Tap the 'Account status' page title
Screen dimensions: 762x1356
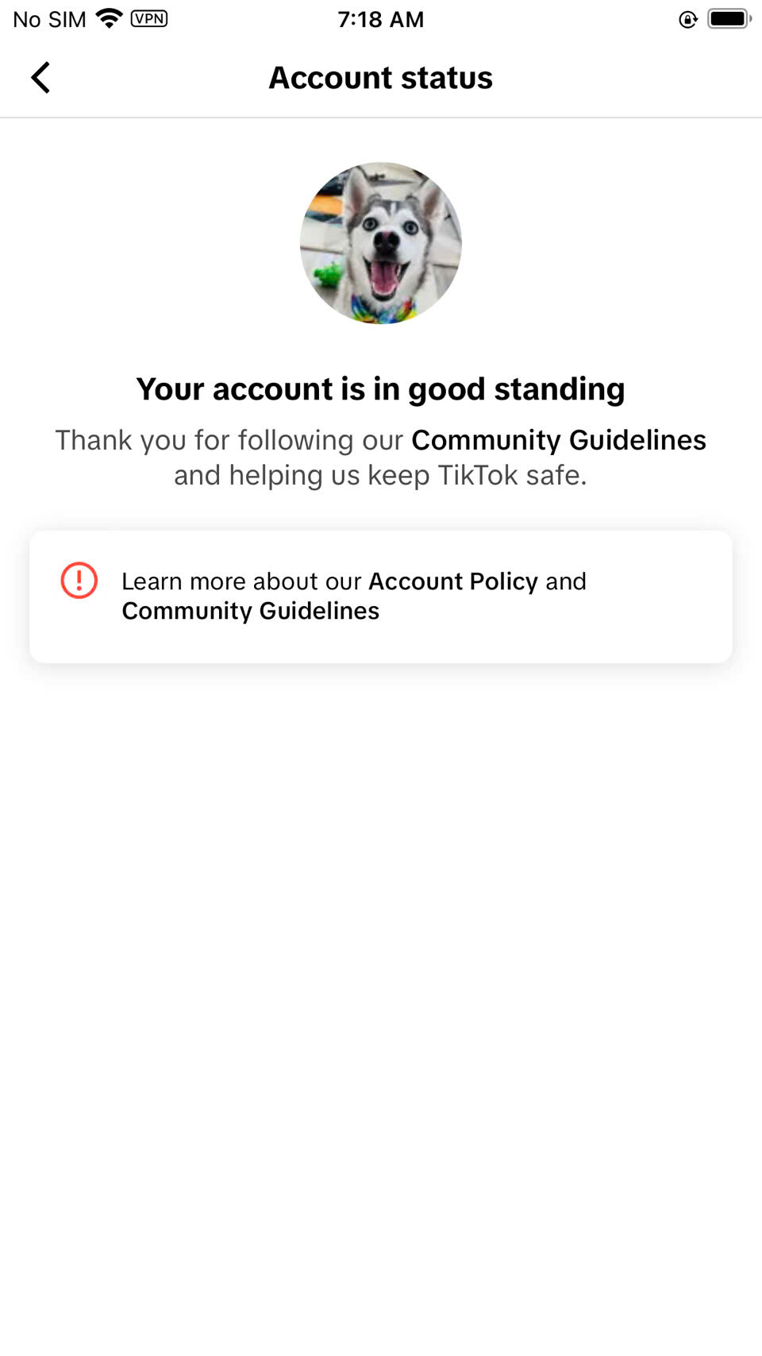point(381,78)
